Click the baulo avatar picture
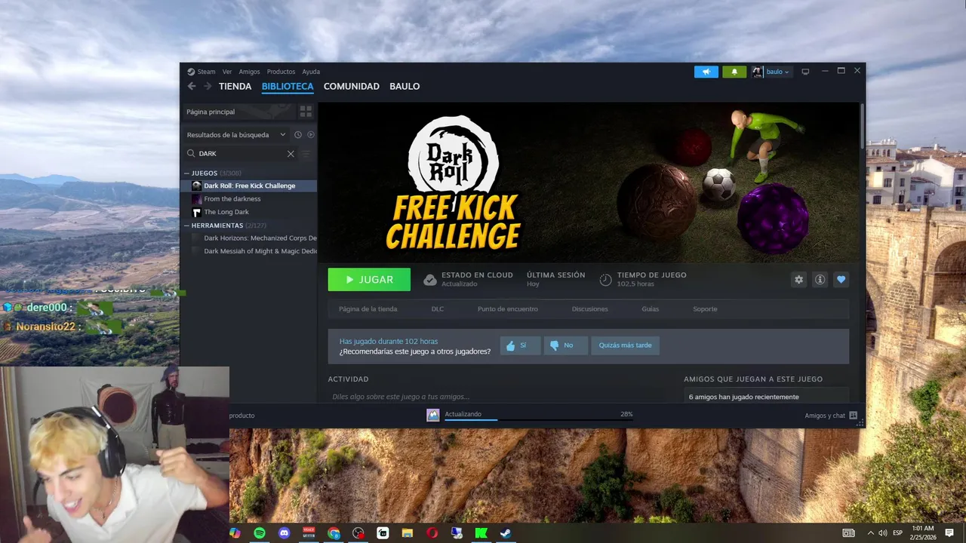 pyautogui.click(x=758, y=72)
